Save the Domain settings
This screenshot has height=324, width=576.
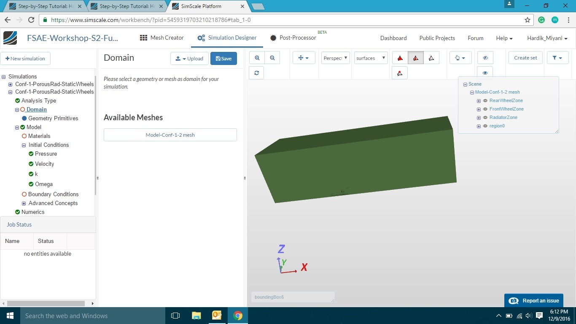[x=223, y=59]
